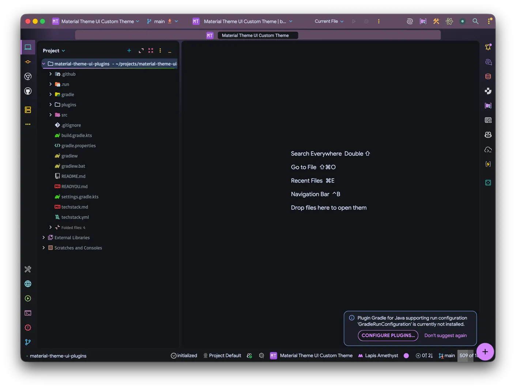Open the Material Theme UI Custom Theme | b... dropdown

coord(243,21)
